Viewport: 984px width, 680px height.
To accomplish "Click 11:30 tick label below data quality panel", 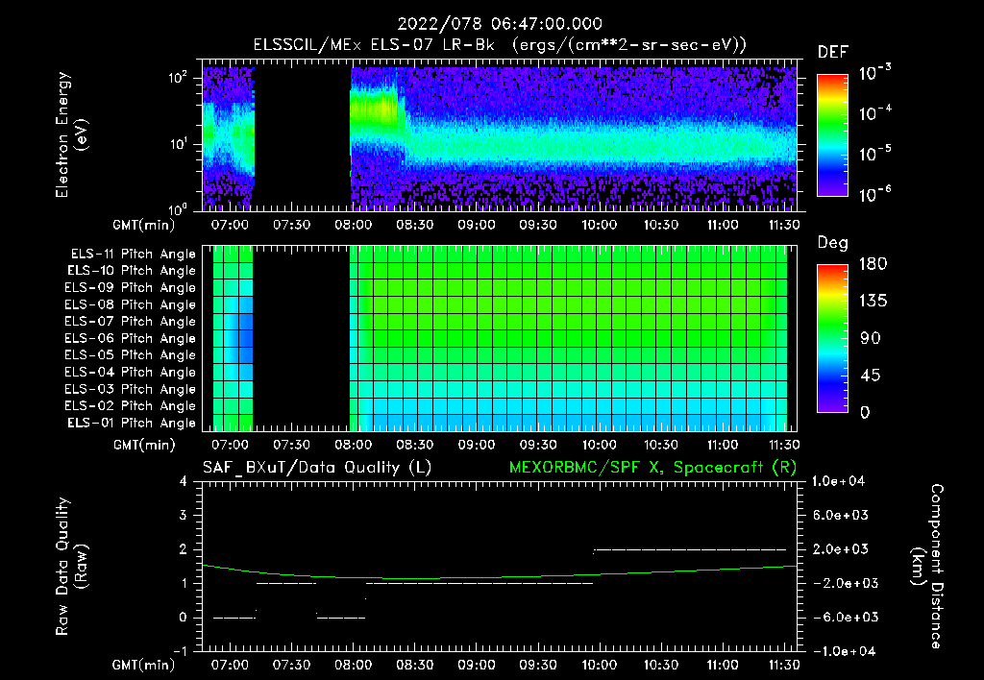I will pos(784,665).
